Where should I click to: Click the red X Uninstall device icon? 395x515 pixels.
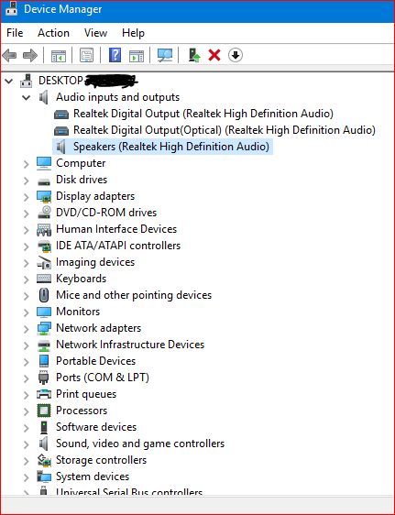(214, 55)
